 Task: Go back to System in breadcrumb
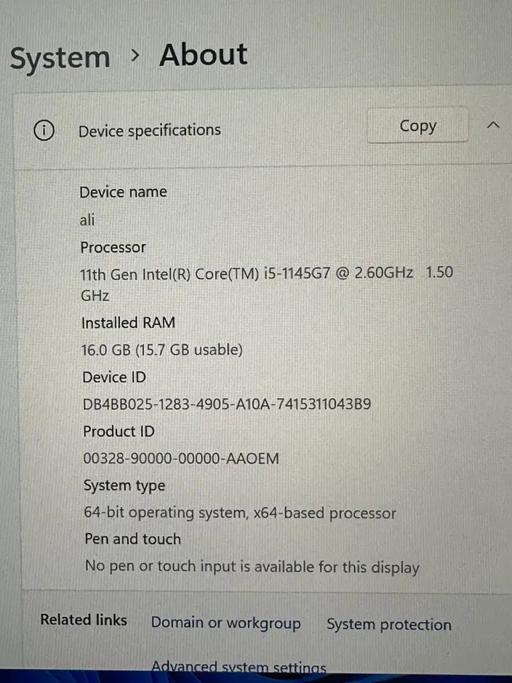60,58
